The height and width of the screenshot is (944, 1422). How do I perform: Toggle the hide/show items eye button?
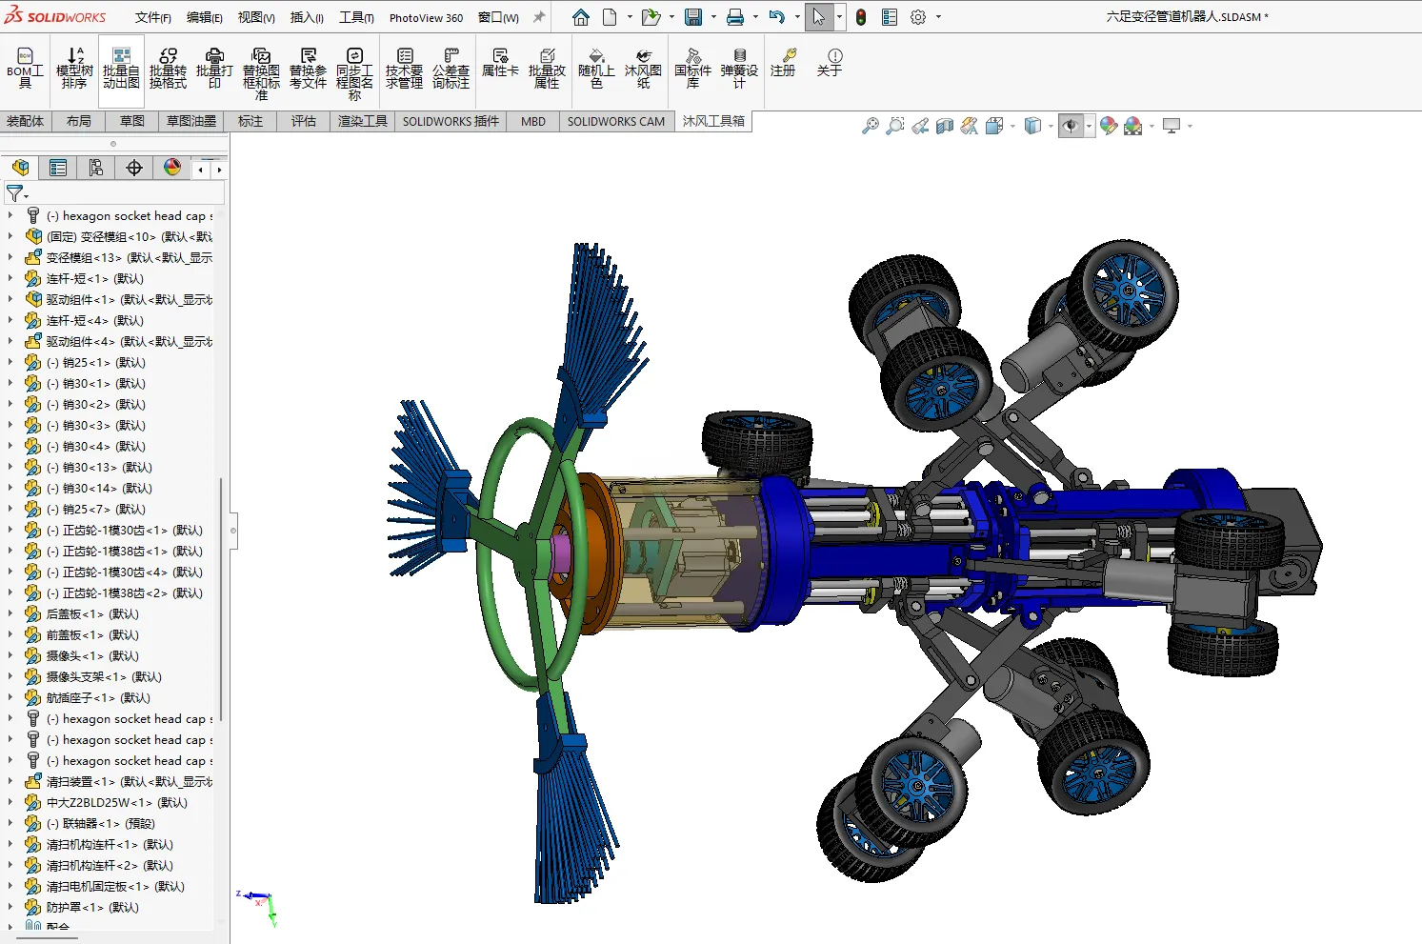tap(1071, 126)
